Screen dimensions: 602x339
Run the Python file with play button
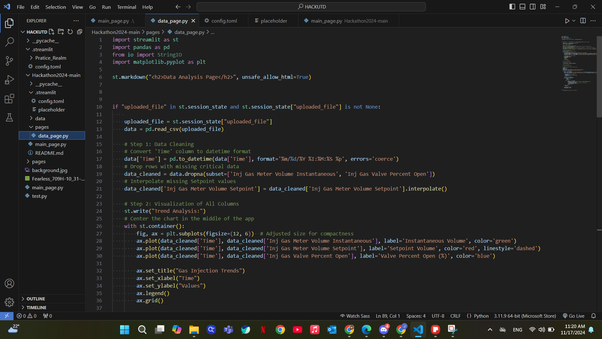tap(567, 21)
